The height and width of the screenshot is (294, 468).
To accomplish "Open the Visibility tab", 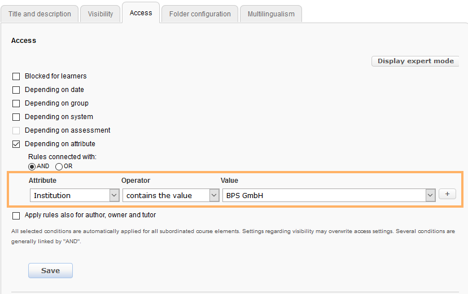I will (x=100, y=14).
